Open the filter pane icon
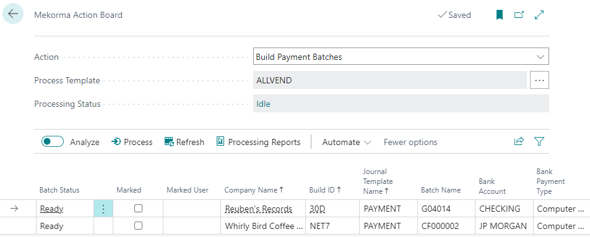590x237 pixels. pyautogui.click(x=539, y=141)
